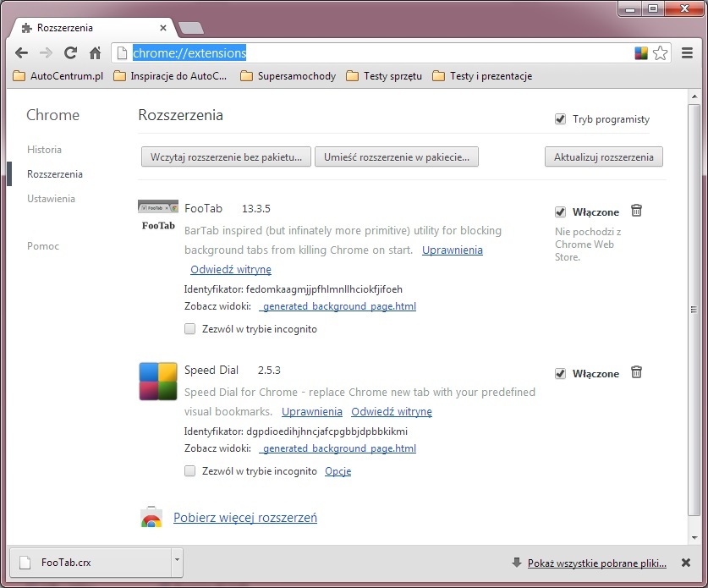Click Umieść rozszerzenie w pakiecie button

397,157
